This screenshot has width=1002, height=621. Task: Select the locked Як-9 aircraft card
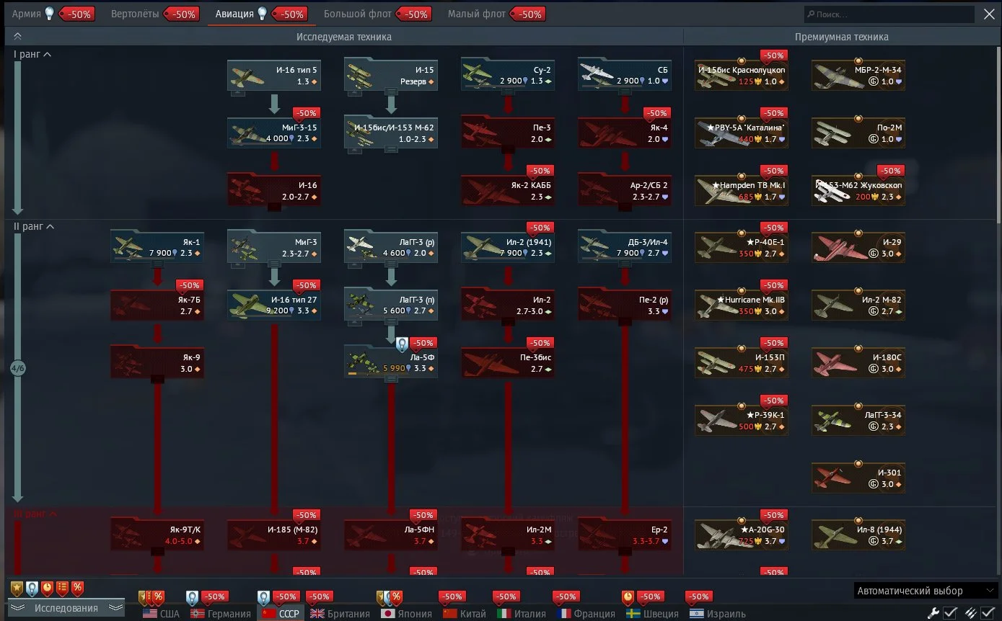157,362
